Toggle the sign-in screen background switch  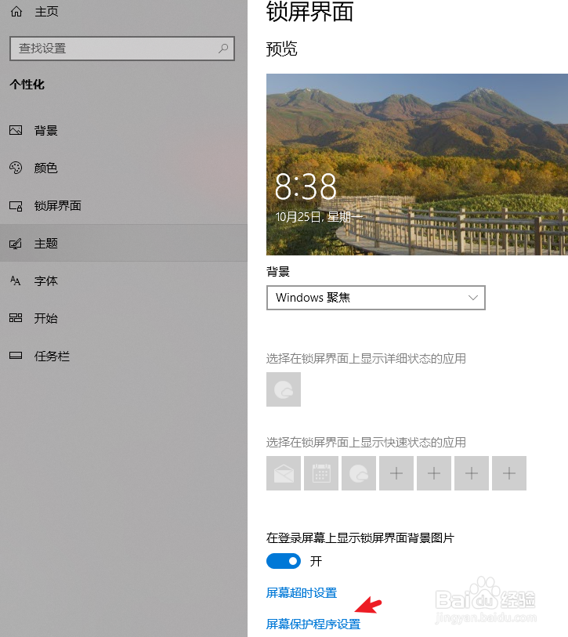pos(284,561)
